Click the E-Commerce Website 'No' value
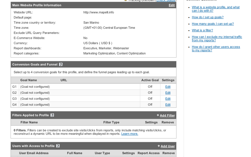251x157 pixels. (x=85, y=38)
